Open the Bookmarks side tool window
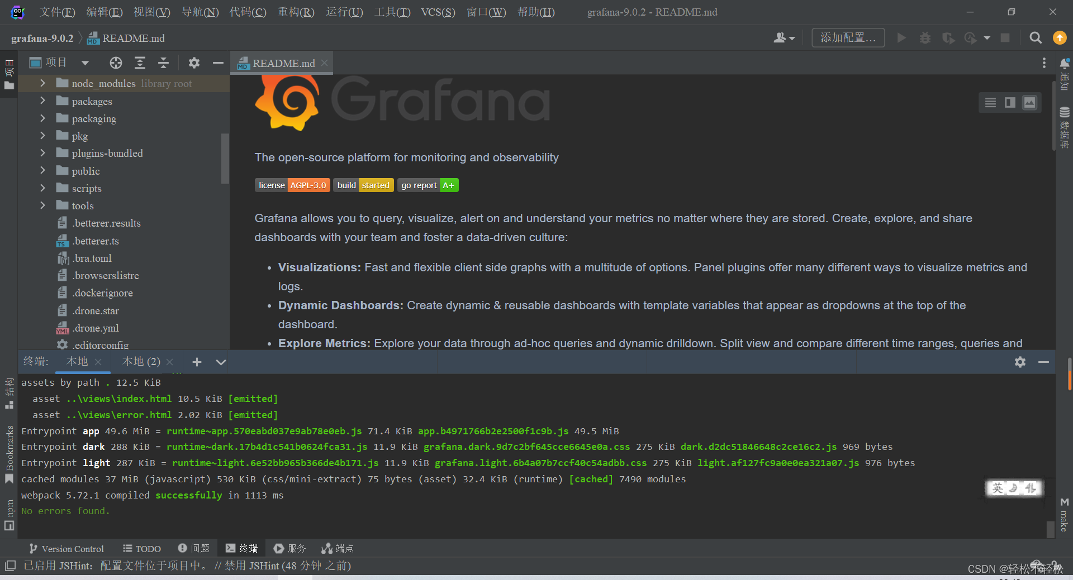The height and width of the screenshot is (580, 1073). pyautogui.click(x=9, y=454)
